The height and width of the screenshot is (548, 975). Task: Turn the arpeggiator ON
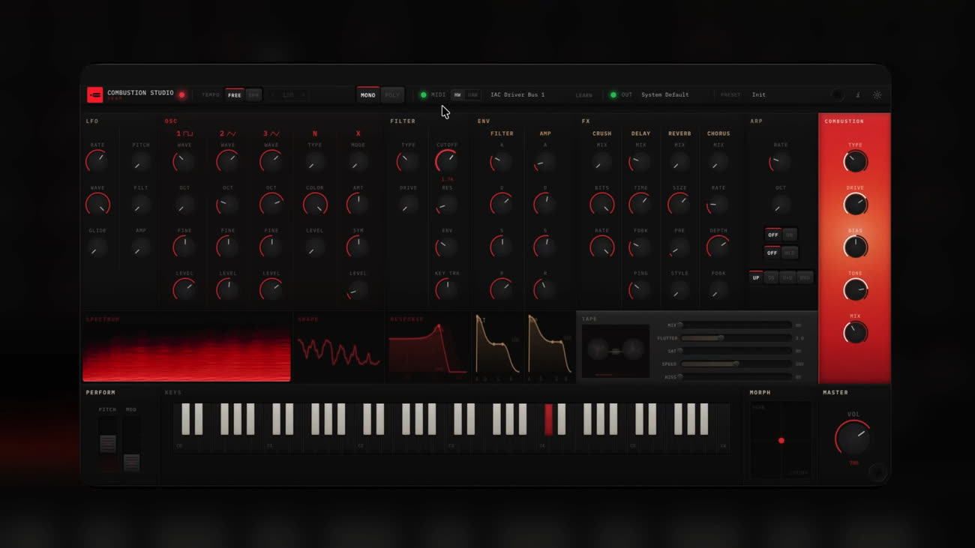point(789,235)
